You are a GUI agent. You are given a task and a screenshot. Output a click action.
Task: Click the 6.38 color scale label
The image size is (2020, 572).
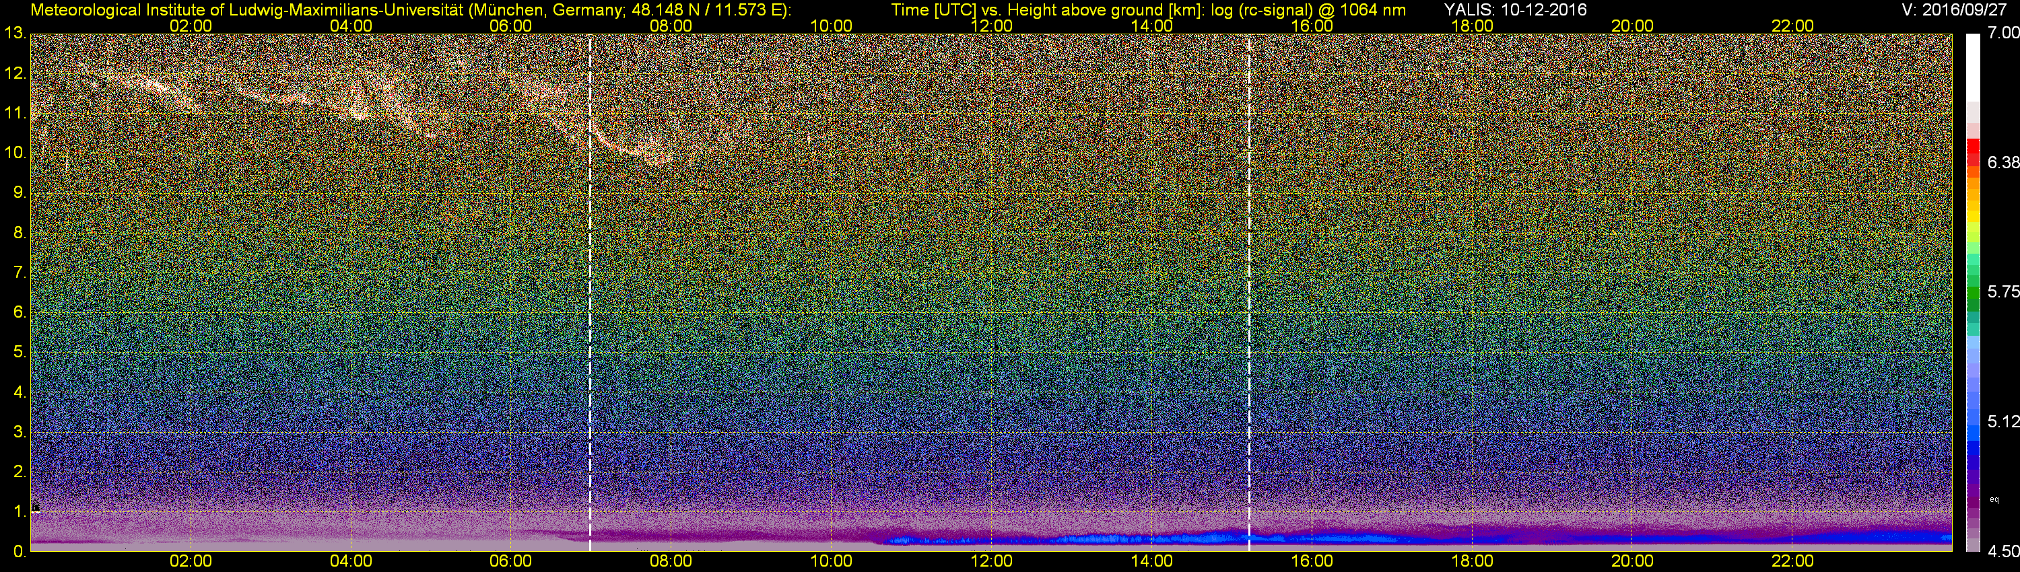pyautogui.click(x=2005, y=162)
